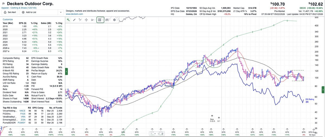Open the VNCE ticker link

22,111
